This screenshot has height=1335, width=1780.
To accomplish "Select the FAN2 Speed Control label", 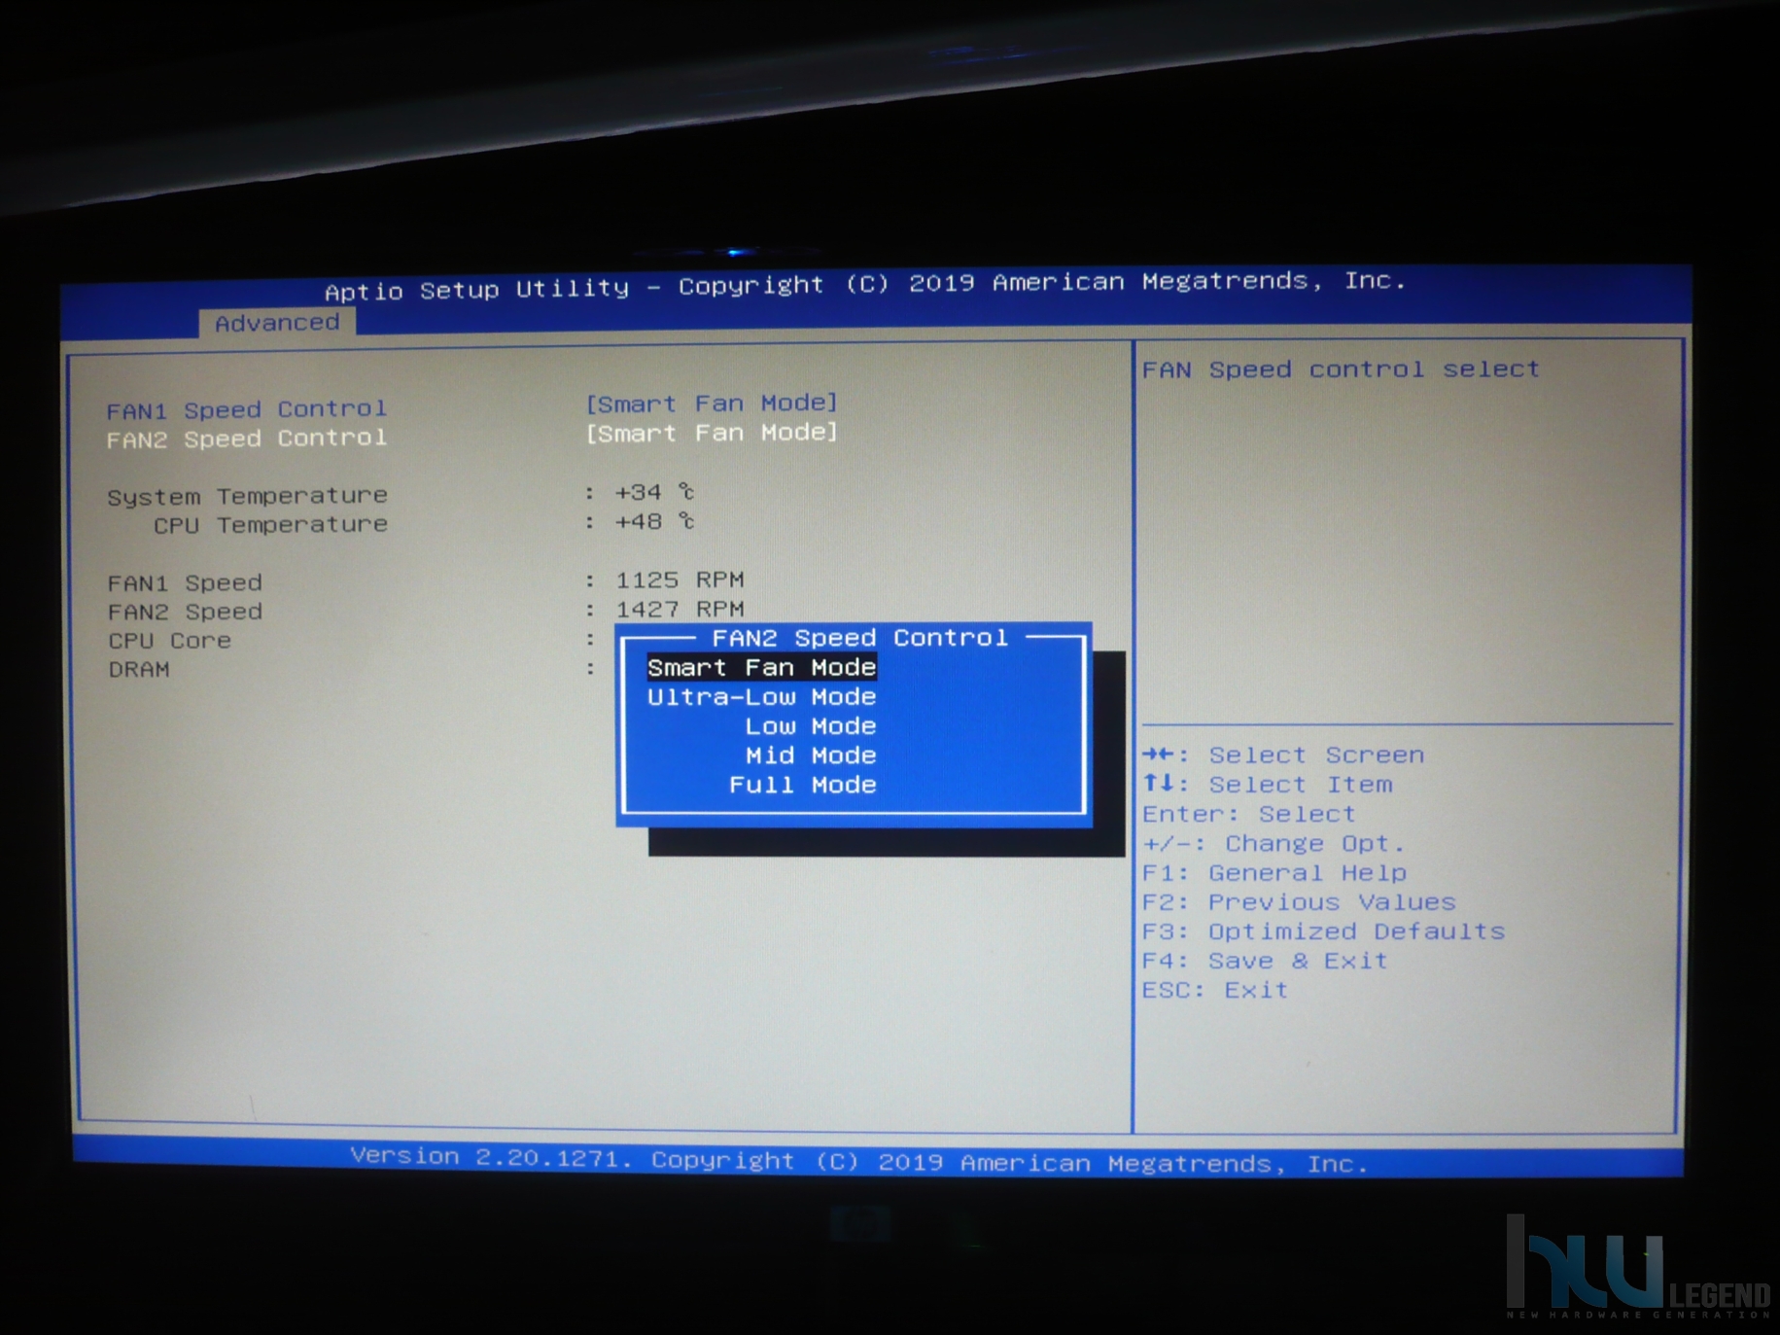I will [247, 439].
